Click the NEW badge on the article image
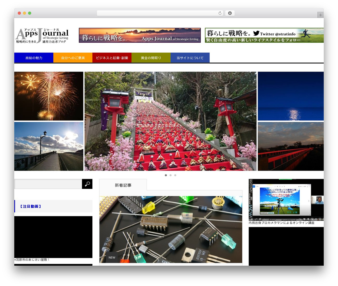 pyautogui.click(x=112, y=258)
